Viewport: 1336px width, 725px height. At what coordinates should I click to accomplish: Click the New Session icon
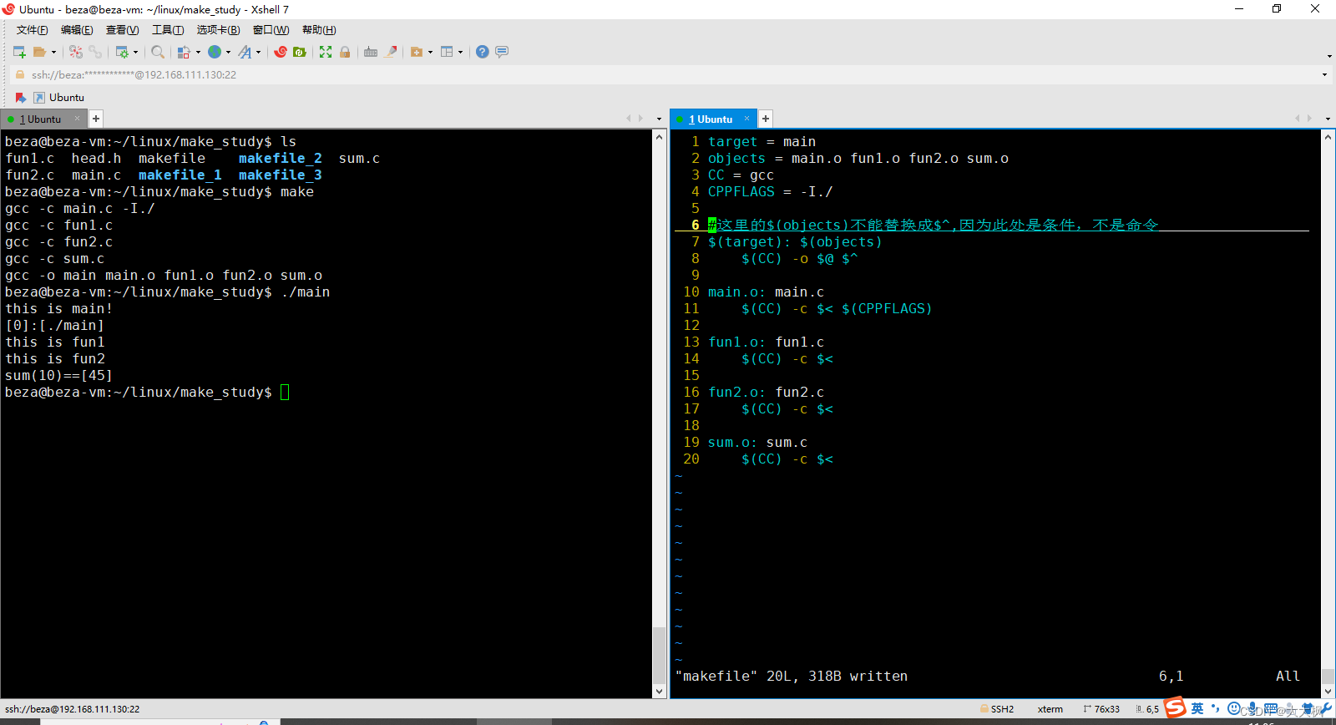tap(19, 52)
